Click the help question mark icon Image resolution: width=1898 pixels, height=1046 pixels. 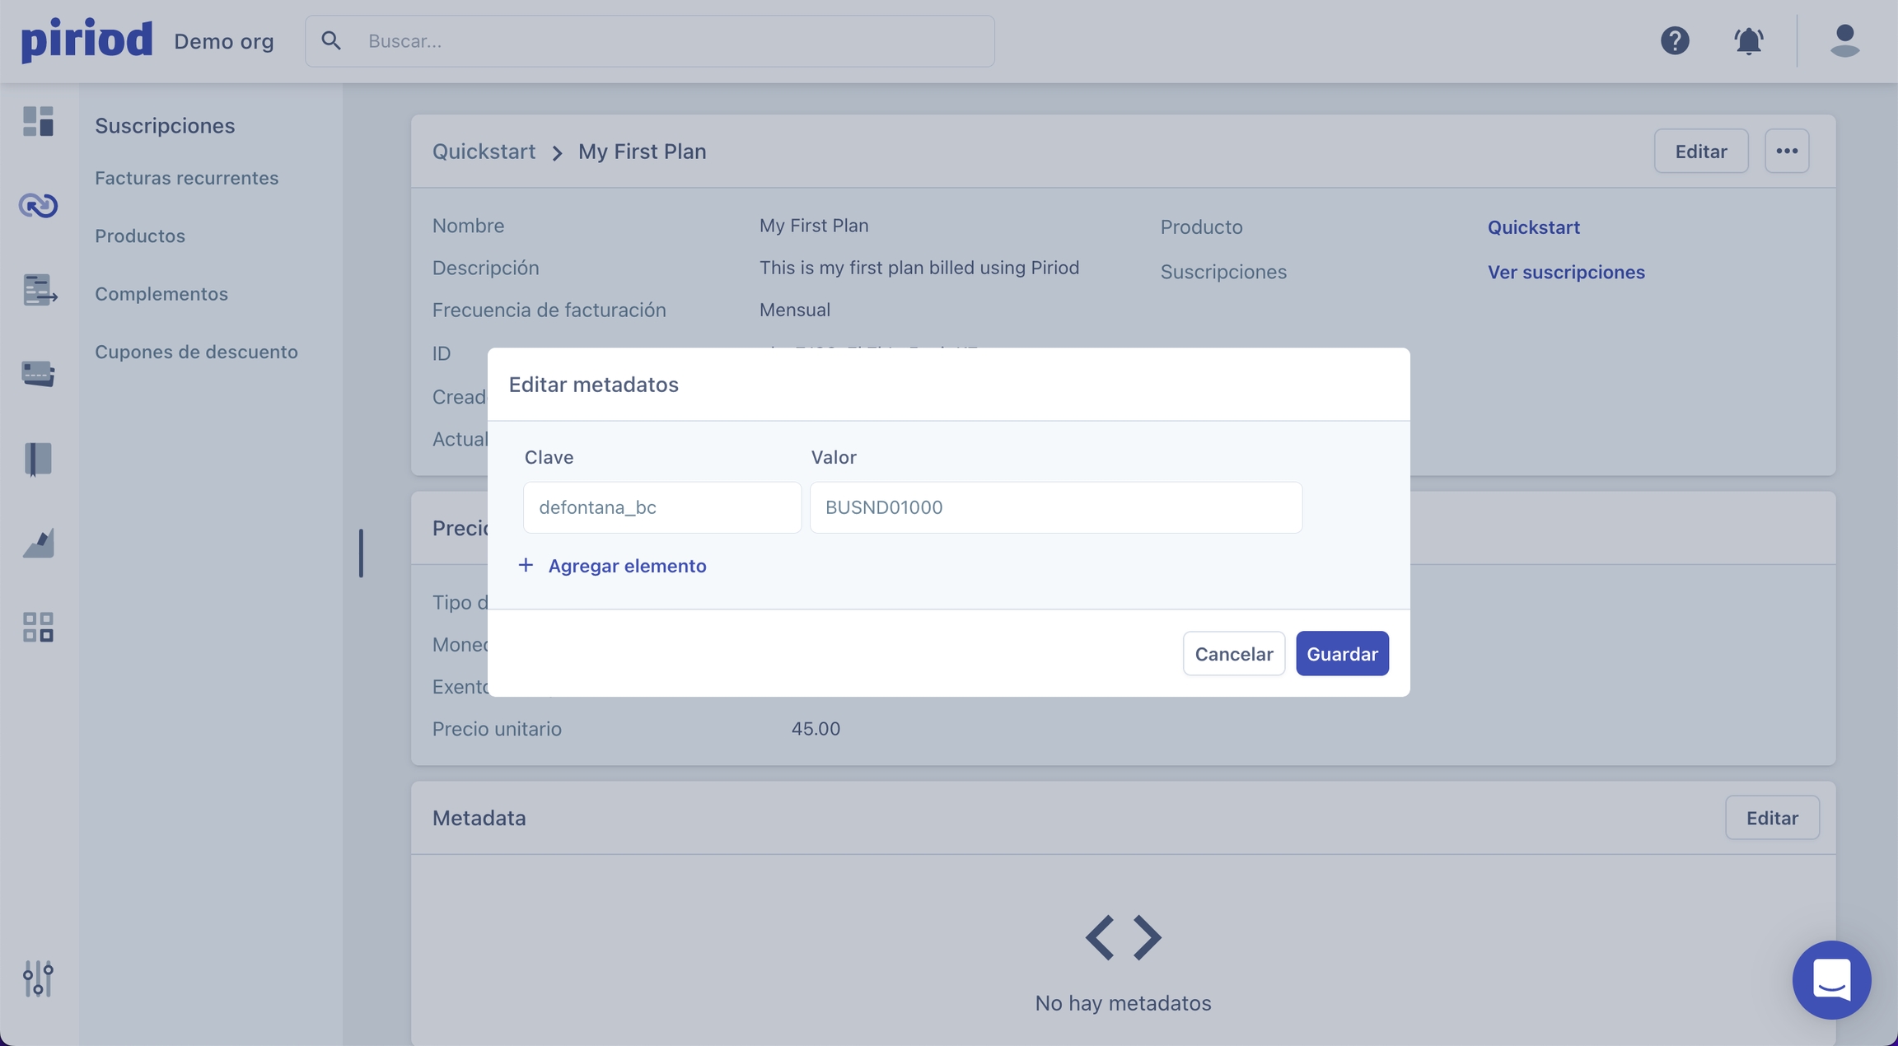pyautogui.click(x=1675, y=40)
